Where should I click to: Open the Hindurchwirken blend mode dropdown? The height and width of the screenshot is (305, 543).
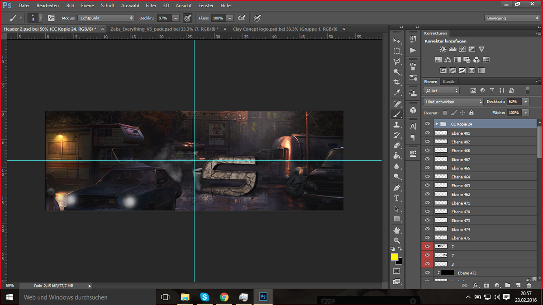(453, 102)
